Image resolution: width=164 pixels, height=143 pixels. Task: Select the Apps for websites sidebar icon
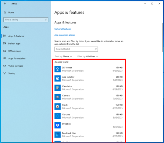click(5, 58)
